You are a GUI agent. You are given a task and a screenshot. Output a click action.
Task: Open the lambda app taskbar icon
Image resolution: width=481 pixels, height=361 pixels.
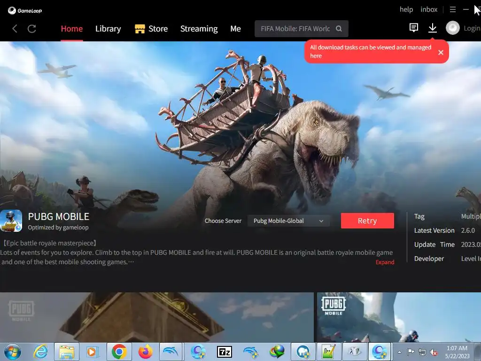coord(355,352)
